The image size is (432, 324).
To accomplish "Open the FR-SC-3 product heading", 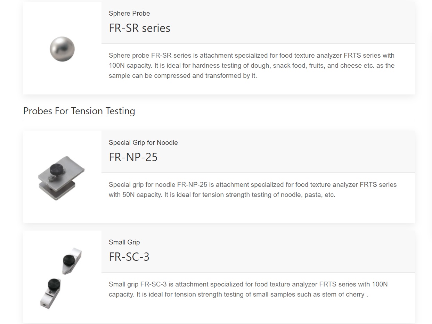I will pyautogui.click(x=129, y=257).
